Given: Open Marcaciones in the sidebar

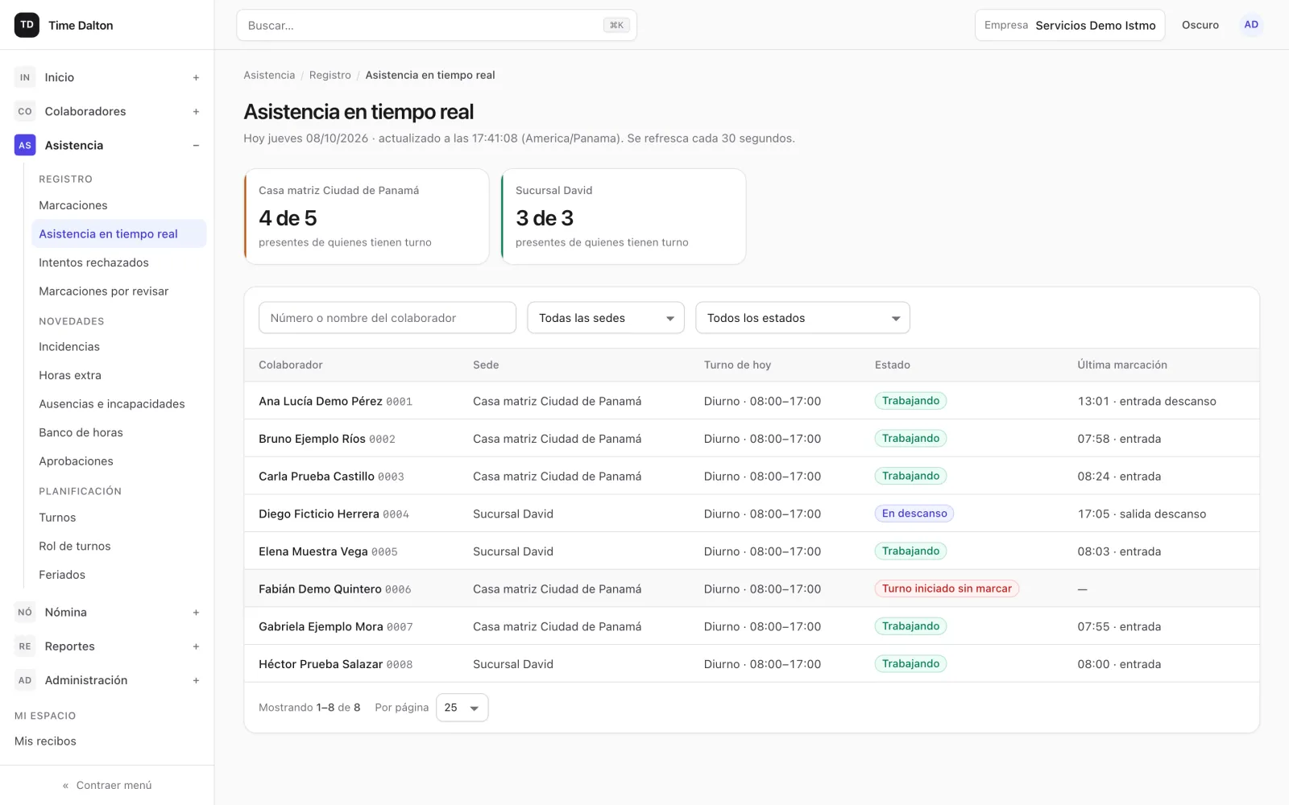Looking at the screenshot, I should (x=73, y=205).
